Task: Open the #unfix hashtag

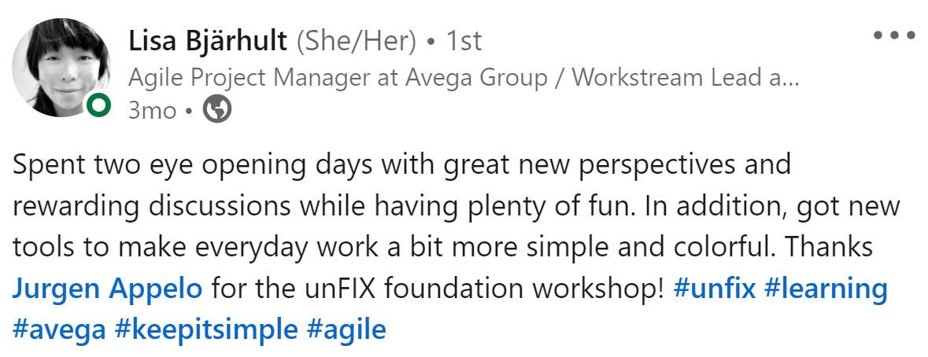Action: [715, 289]
